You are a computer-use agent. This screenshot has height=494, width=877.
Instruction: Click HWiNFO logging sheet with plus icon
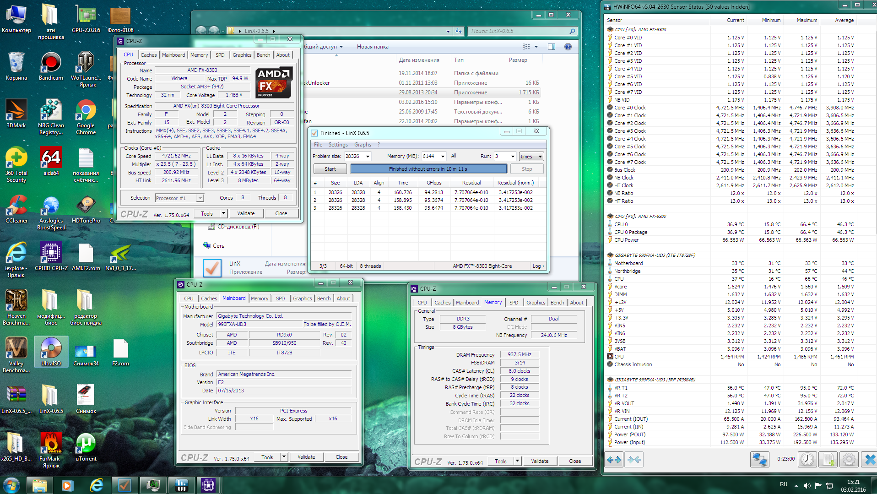[x=828, y=459]
